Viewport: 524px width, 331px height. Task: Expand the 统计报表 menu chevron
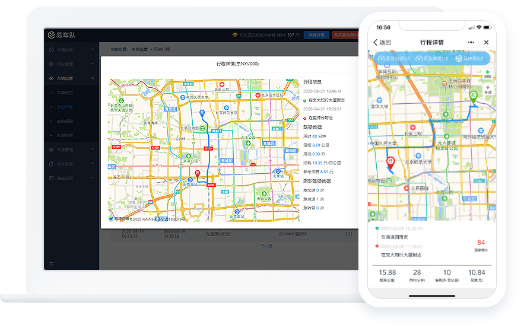(93, 164)
